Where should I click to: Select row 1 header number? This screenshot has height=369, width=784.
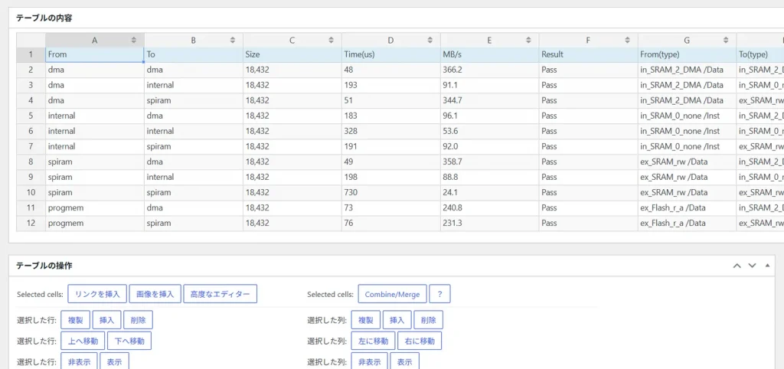coord(31,54)
